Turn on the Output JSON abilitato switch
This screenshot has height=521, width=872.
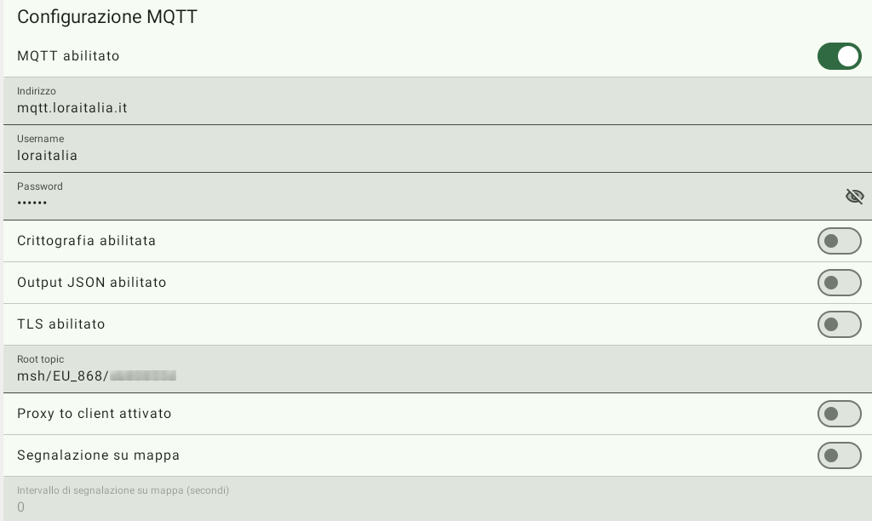tap(839, 283)
